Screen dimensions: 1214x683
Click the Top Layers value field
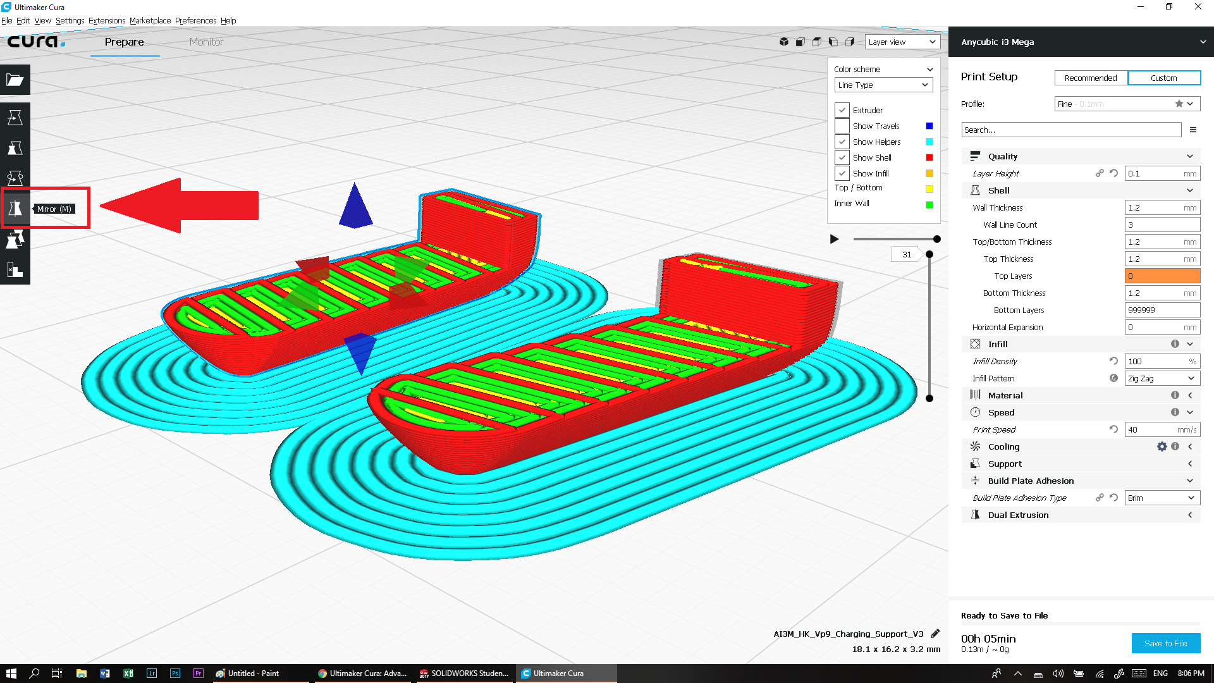point(1162,276)
